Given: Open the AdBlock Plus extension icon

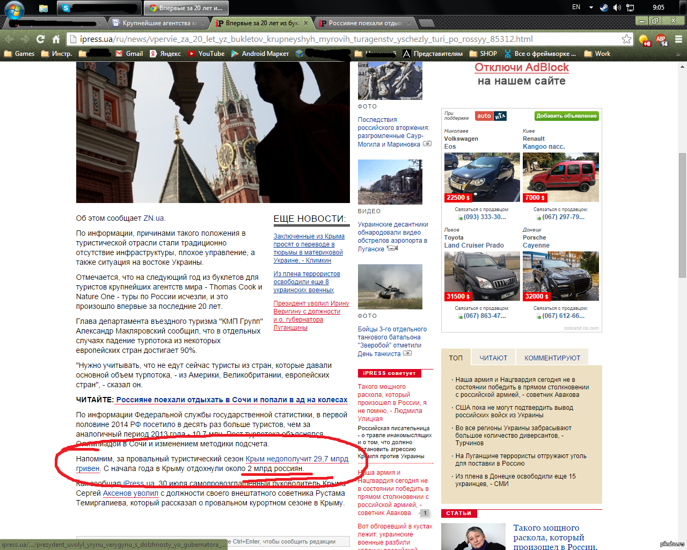Looking at the screenshot, I should click(x=661, y=40).
